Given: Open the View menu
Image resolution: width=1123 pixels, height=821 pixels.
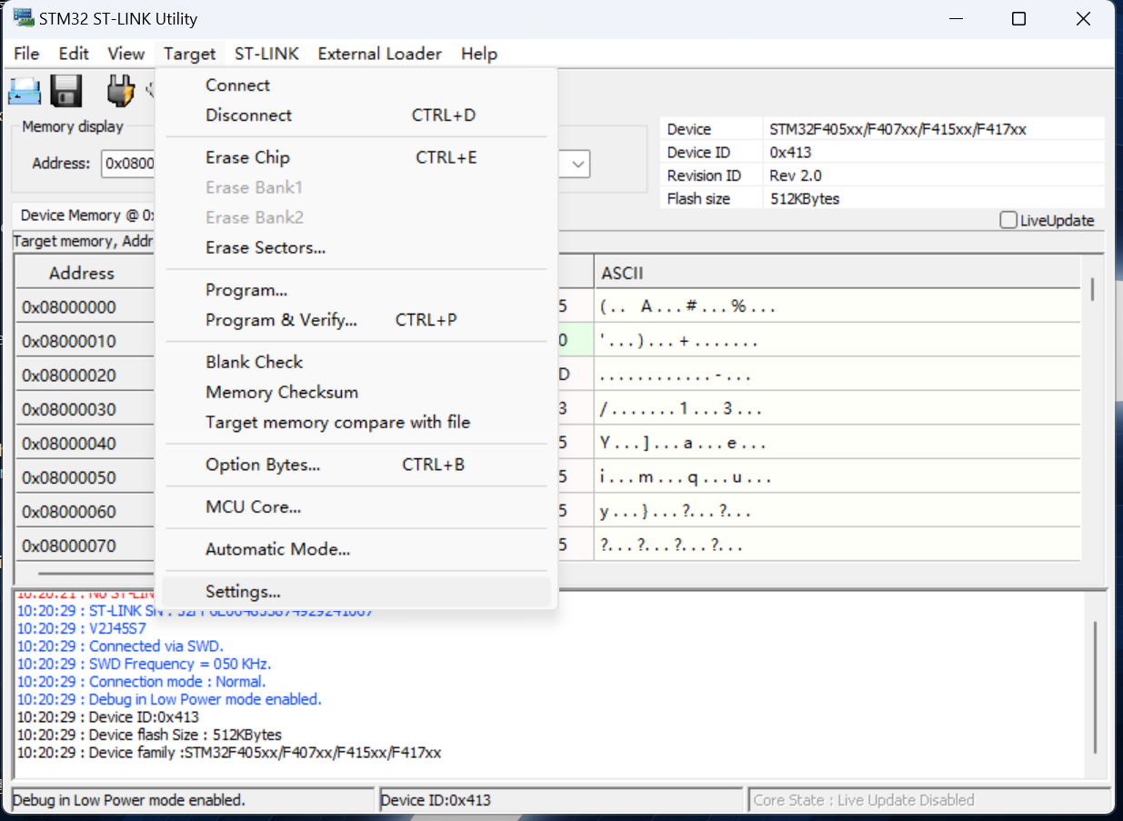Looking at the screenshot, I should tap(125, 54).
